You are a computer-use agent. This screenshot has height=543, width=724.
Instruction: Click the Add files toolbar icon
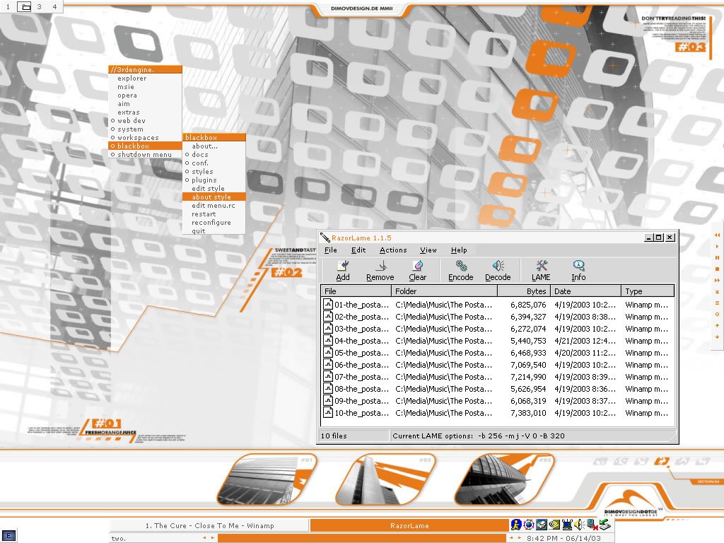[x=343, y=266]
